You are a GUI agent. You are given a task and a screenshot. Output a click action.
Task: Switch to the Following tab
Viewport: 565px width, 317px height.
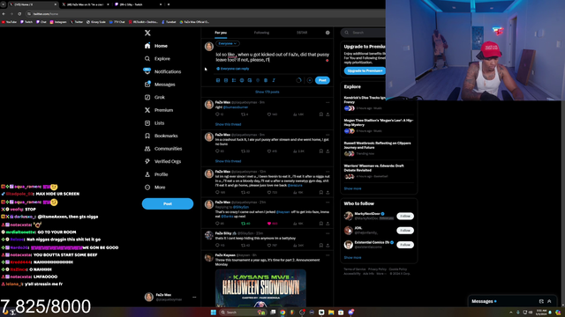[261, 33]
